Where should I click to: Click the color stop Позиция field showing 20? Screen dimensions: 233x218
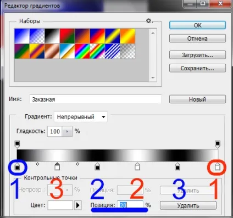[x=130, y=205]
